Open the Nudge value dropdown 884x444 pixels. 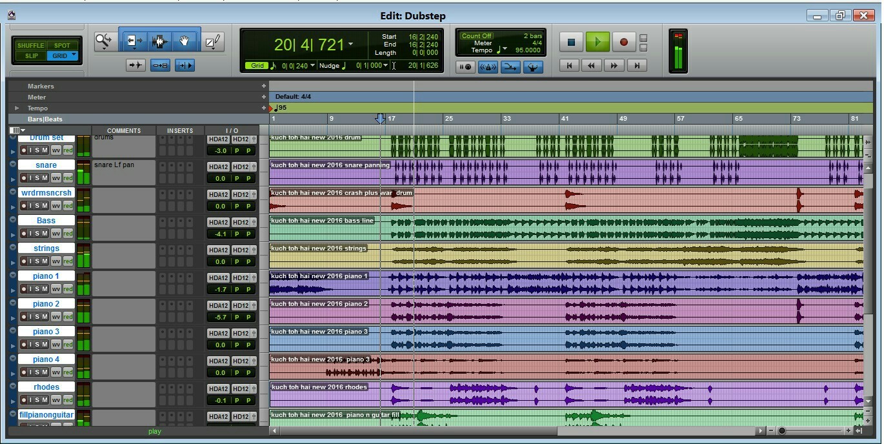coord(386,65)
